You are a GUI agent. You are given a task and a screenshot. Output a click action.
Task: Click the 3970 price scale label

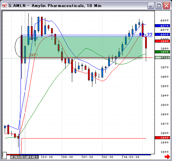point(165,67)
